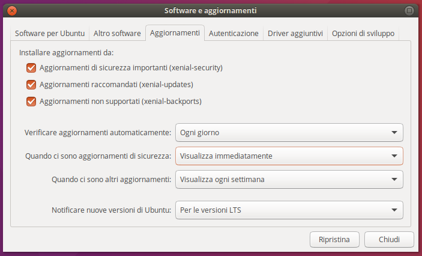Click the maximize icon in the title bar
Image resolution: width=422 pixels, height=256 pixels.
click(x=409, y=10)
